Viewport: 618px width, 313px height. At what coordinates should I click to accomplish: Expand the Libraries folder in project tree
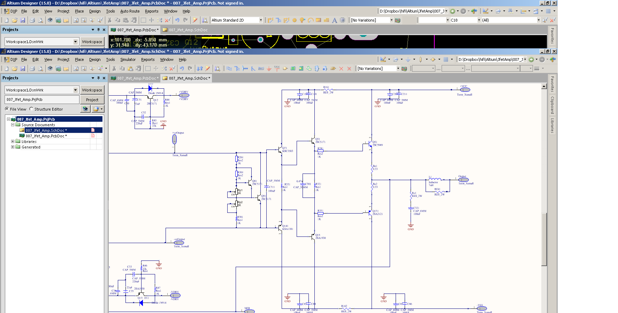click(13, 141)
